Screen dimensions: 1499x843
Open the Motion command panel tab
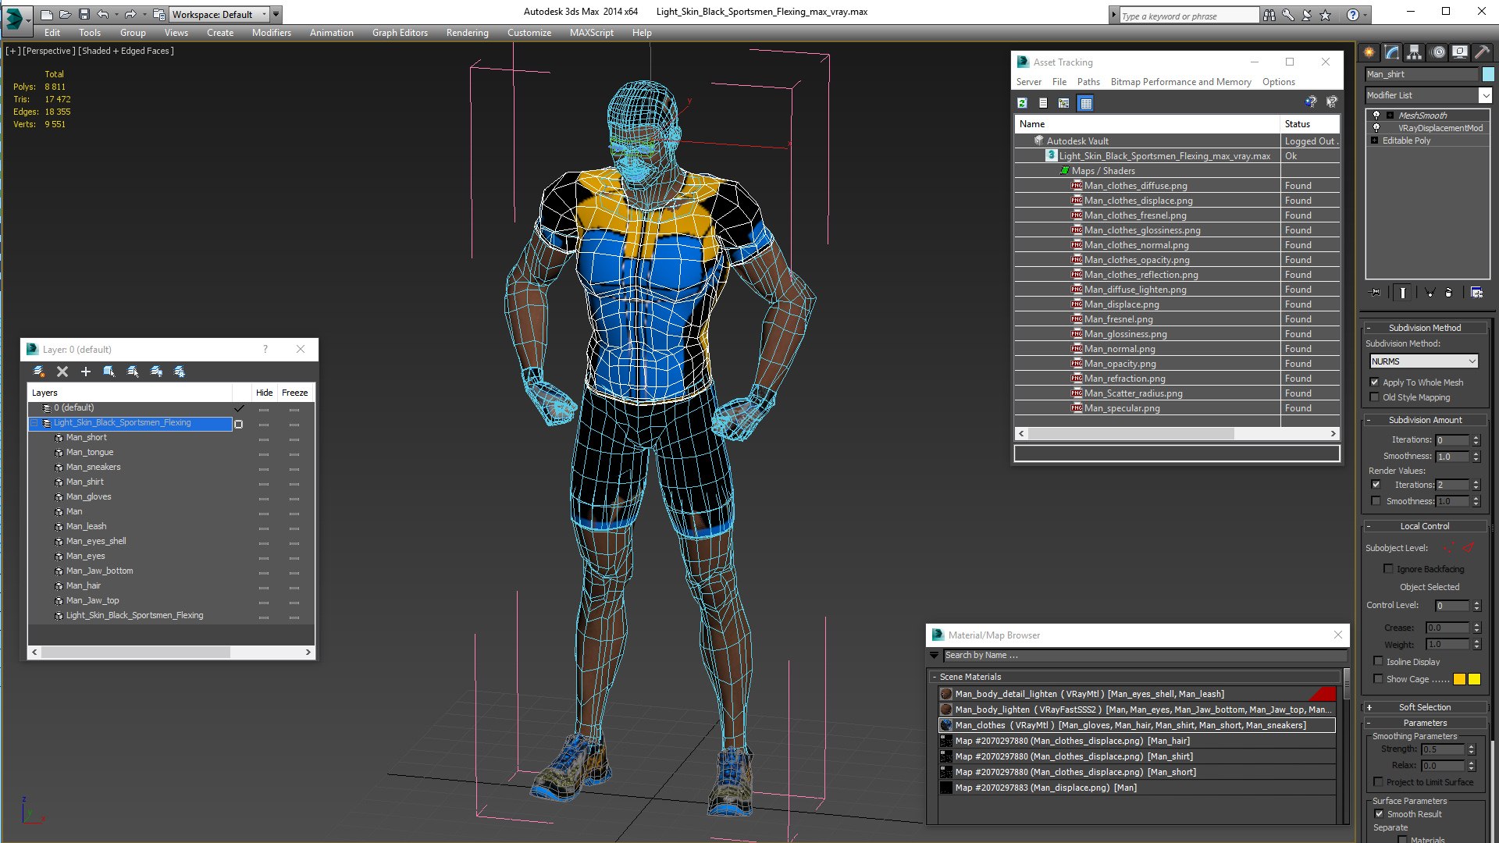tap(1437, 52)
